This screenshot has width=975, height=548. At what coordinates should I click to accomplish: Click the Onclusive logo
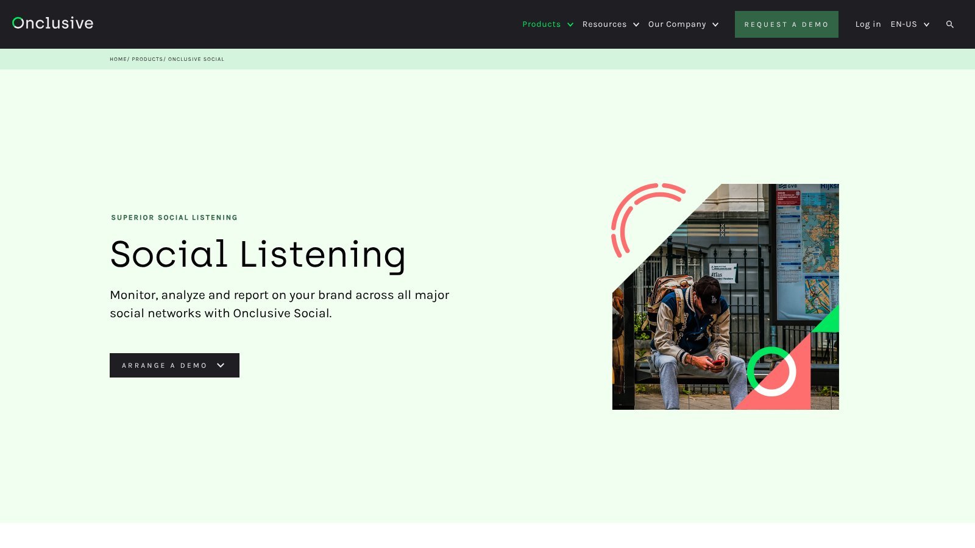tap(53, 23)
